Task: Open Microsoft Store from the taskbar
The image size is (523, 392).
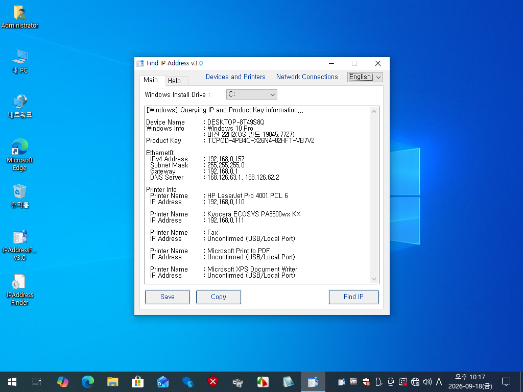Action: [x=137, y=382]
